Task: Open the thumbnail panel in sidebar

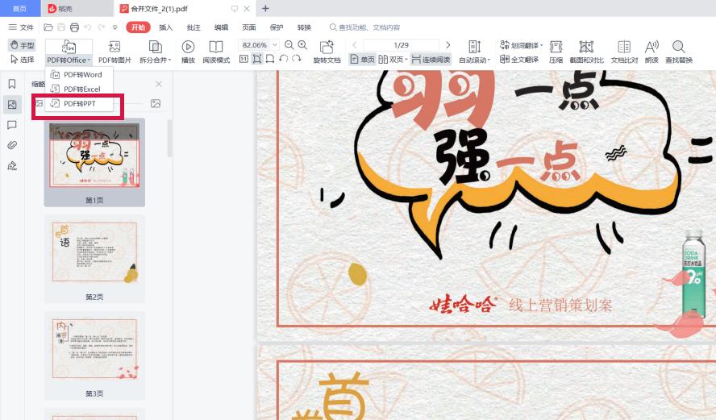Action: 12,105
